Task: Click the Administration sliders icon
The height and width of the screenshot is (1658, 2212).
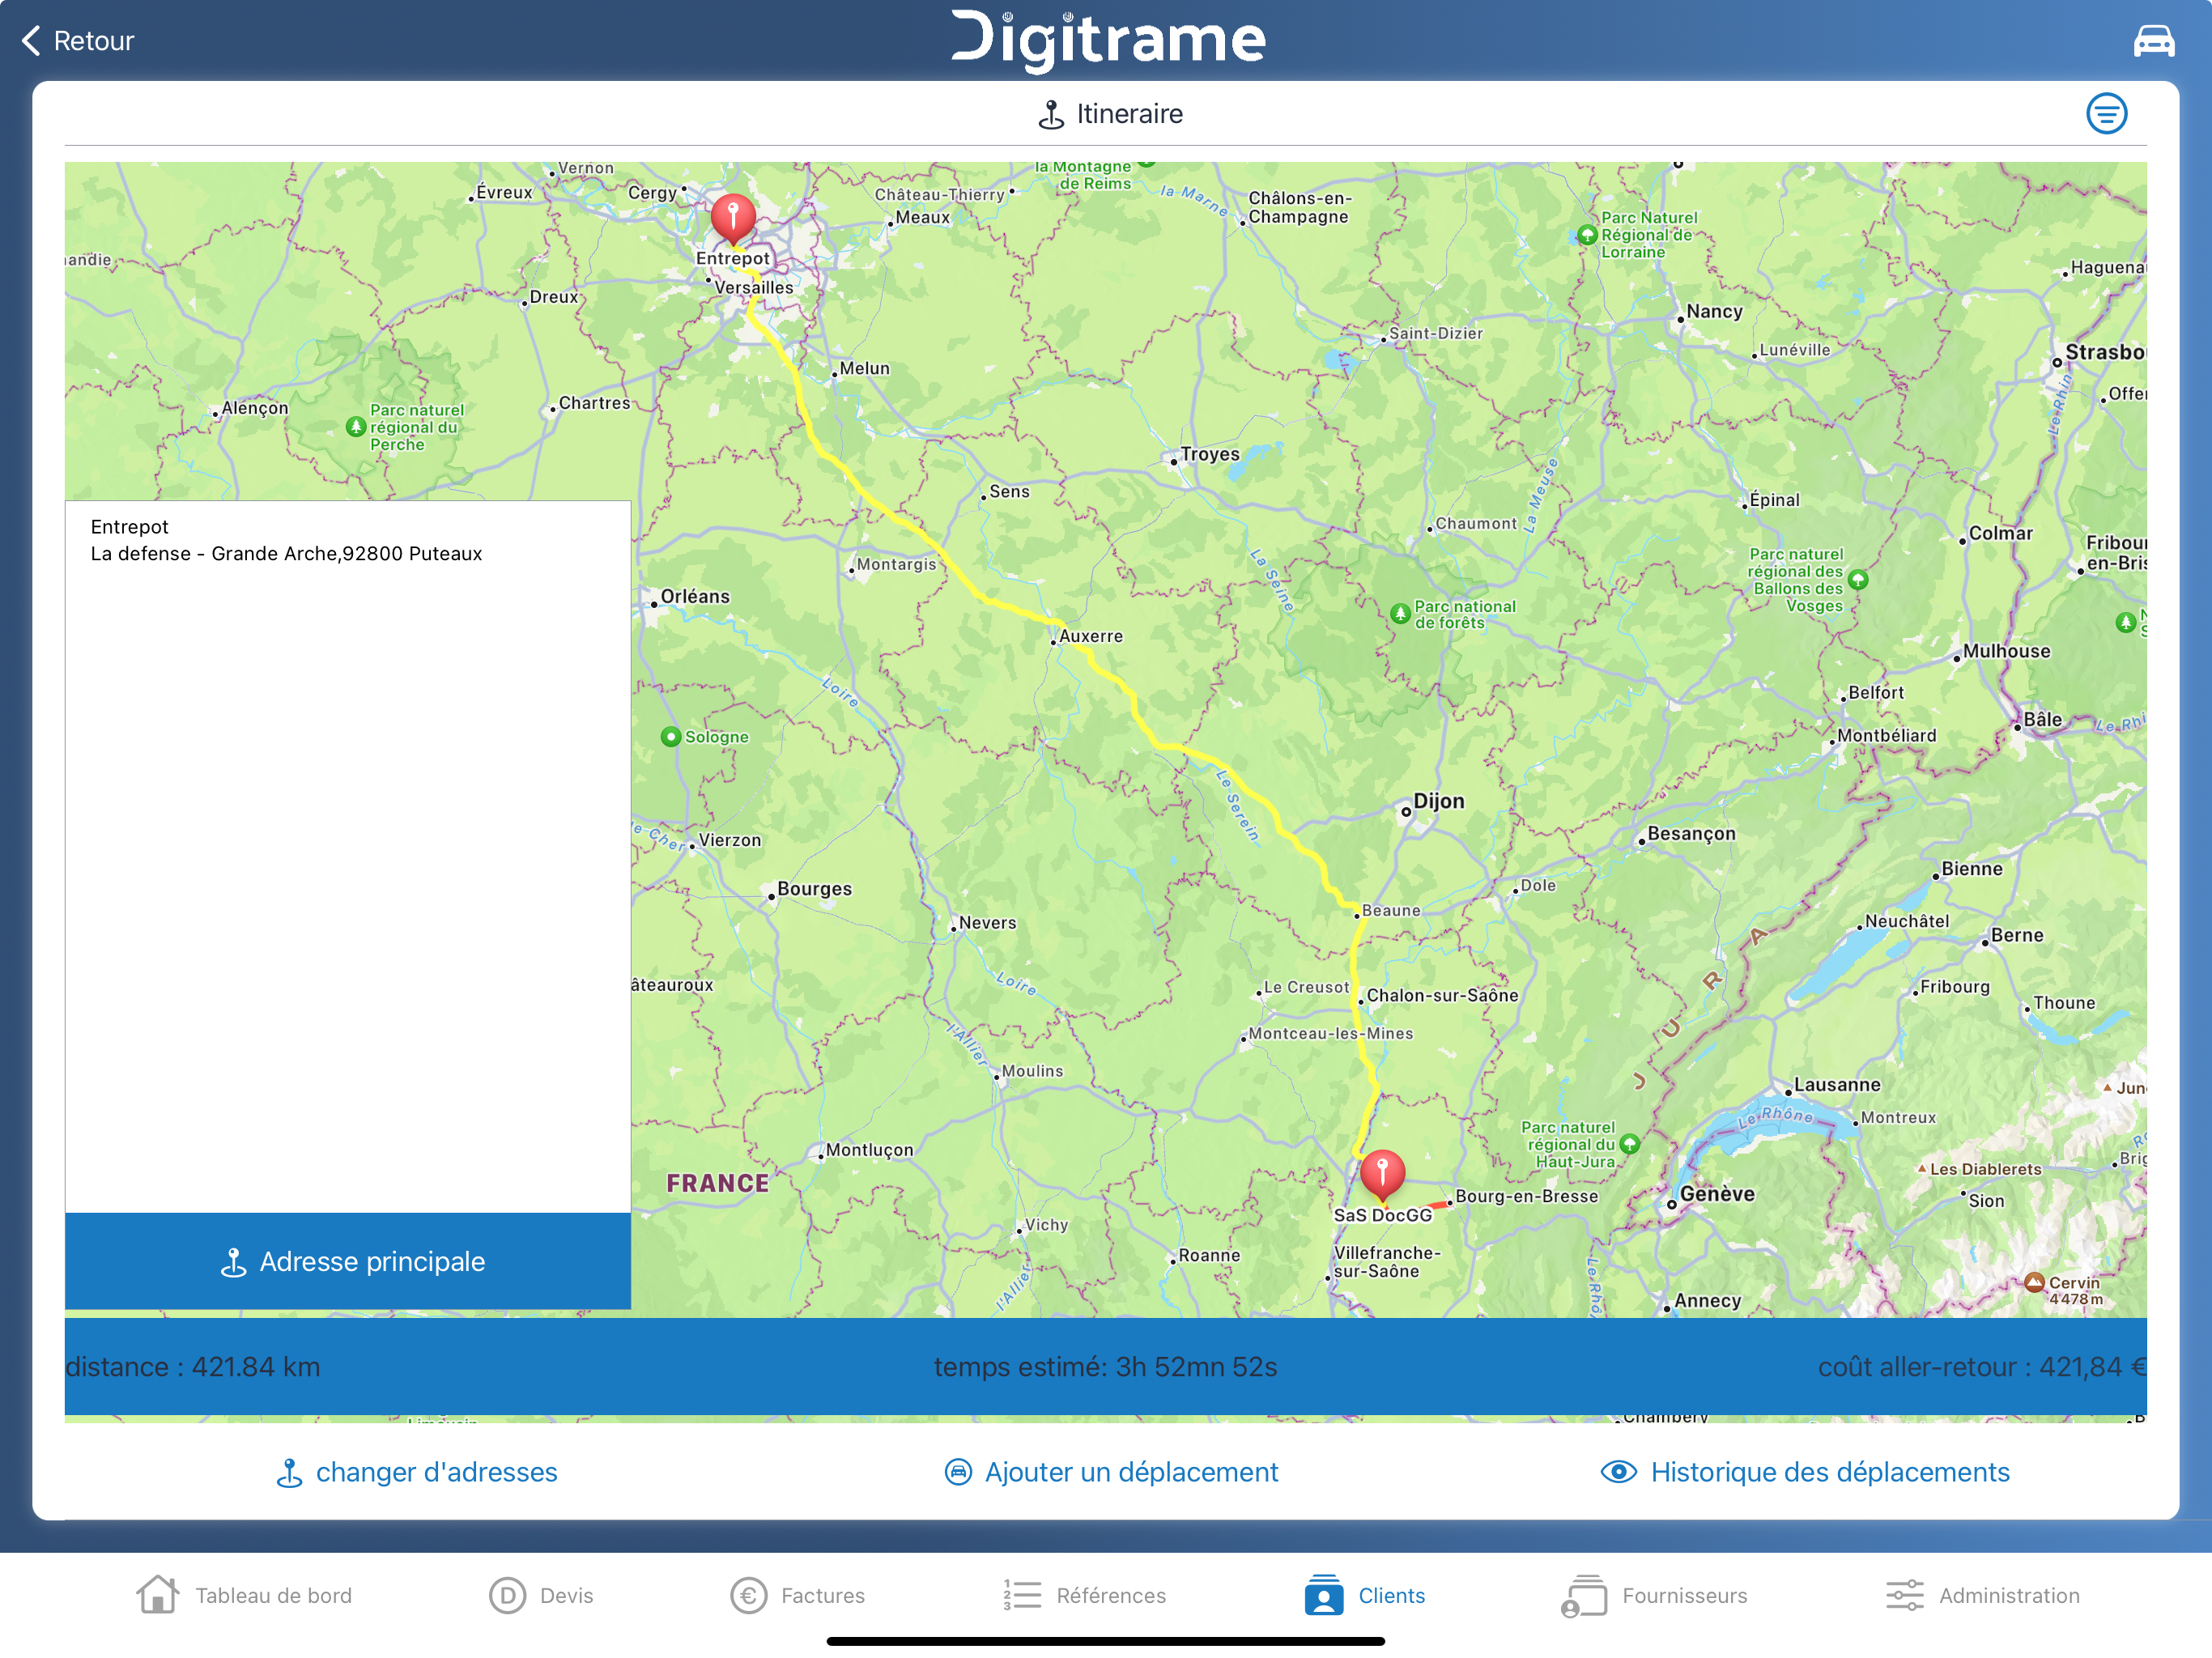Action: pos(1904,1595)
